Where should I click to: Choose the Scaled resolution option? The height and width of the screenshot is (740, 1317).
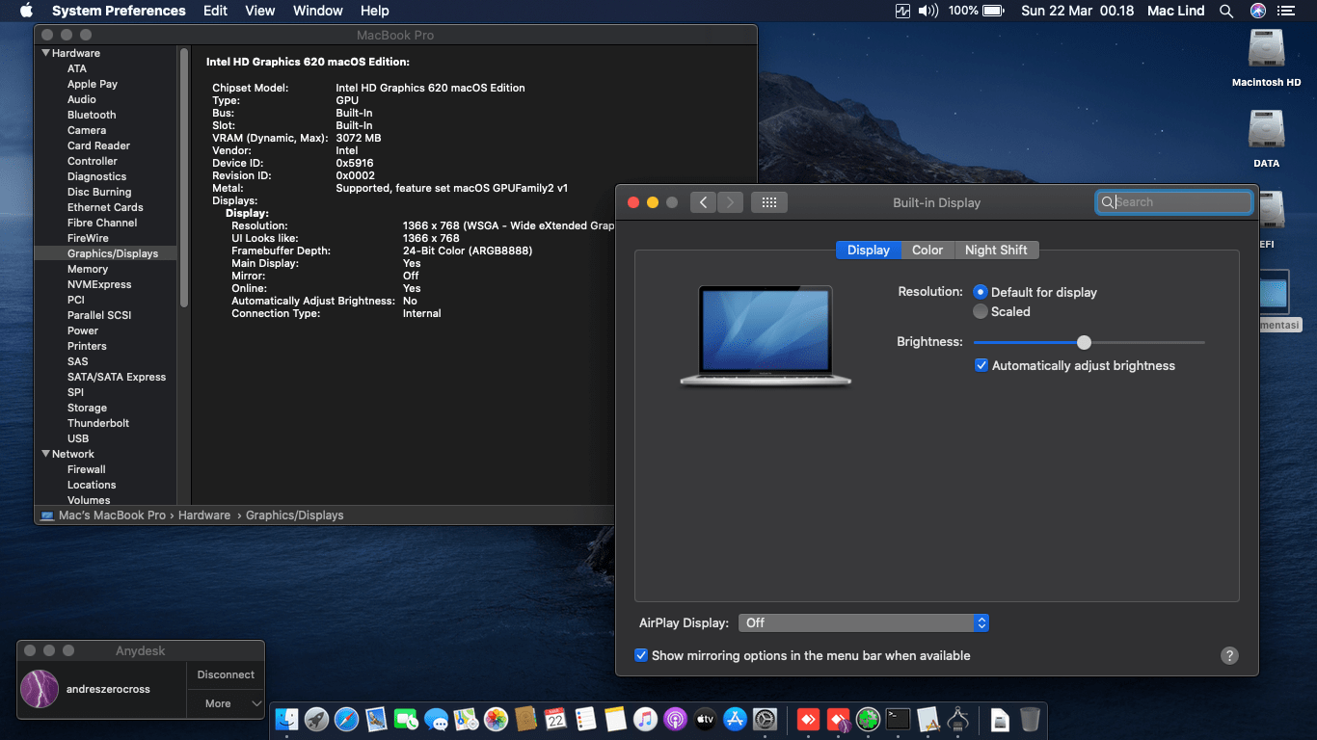pyautogui.click(x=981, y=311)
